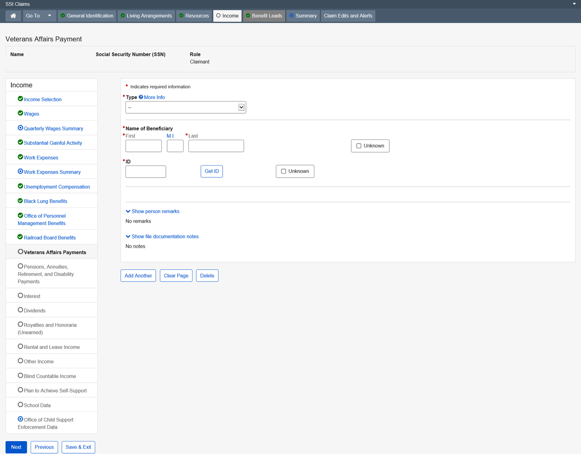Image resolution: width=581 pixels, height=454 pixels.
Task: Click the Last name input field
Action: click(x=216, y=146)
